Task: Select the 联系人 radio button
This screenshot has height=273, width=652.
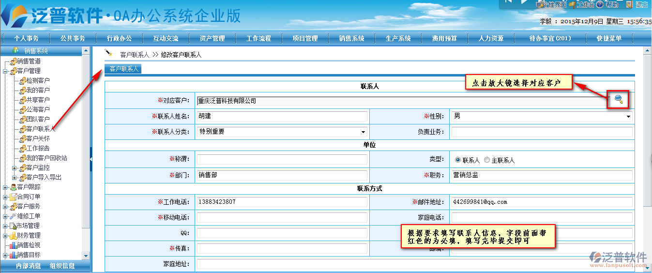Action: click(458, 160)
